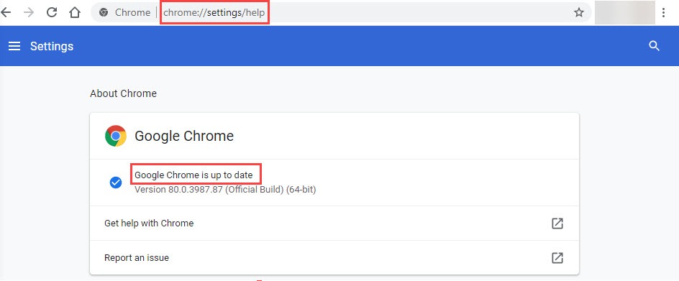Viewport: 679px width, 281px height.
Task: Expand the Settings hamburger menu
Action: [x=14, y=46]
